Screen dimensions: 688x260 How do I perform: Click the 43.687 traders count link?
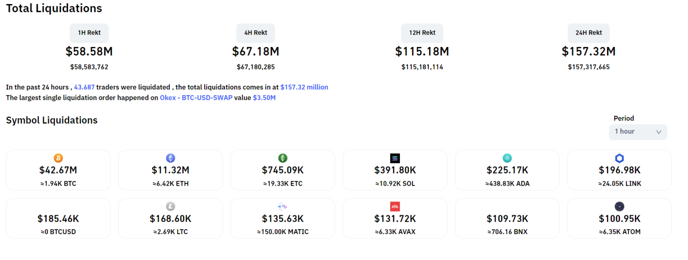click(x=84, y=87)
